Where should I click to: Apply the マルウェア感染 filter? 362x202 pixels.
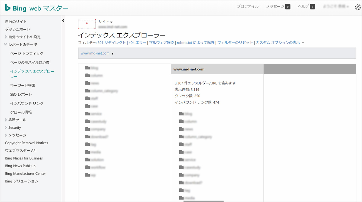click(x=162, y=43)
